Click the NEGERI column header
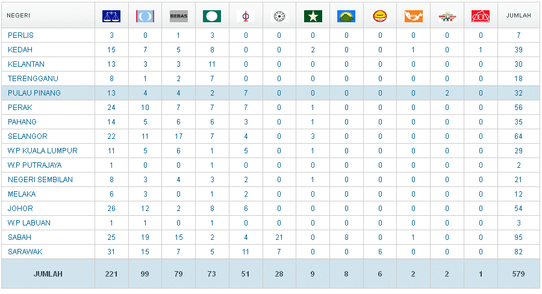This screenshot has height=294, width=542. coord(18,16)
